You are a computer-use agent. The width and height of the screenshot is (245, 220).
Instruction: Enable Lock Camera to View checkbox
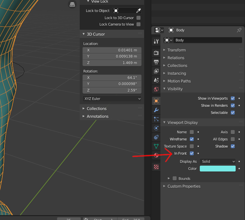click(x=138, y=24)
